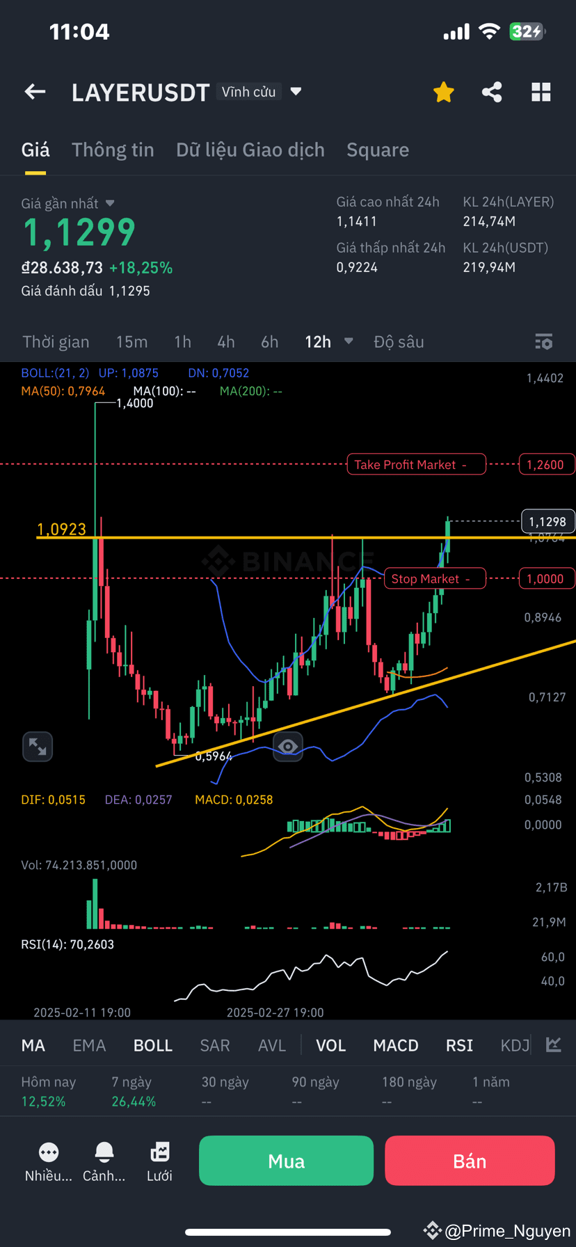Open the indicator settings chart icon
The height and width of the screenshot is (1247, 576).
click(x=554, y=1045)
